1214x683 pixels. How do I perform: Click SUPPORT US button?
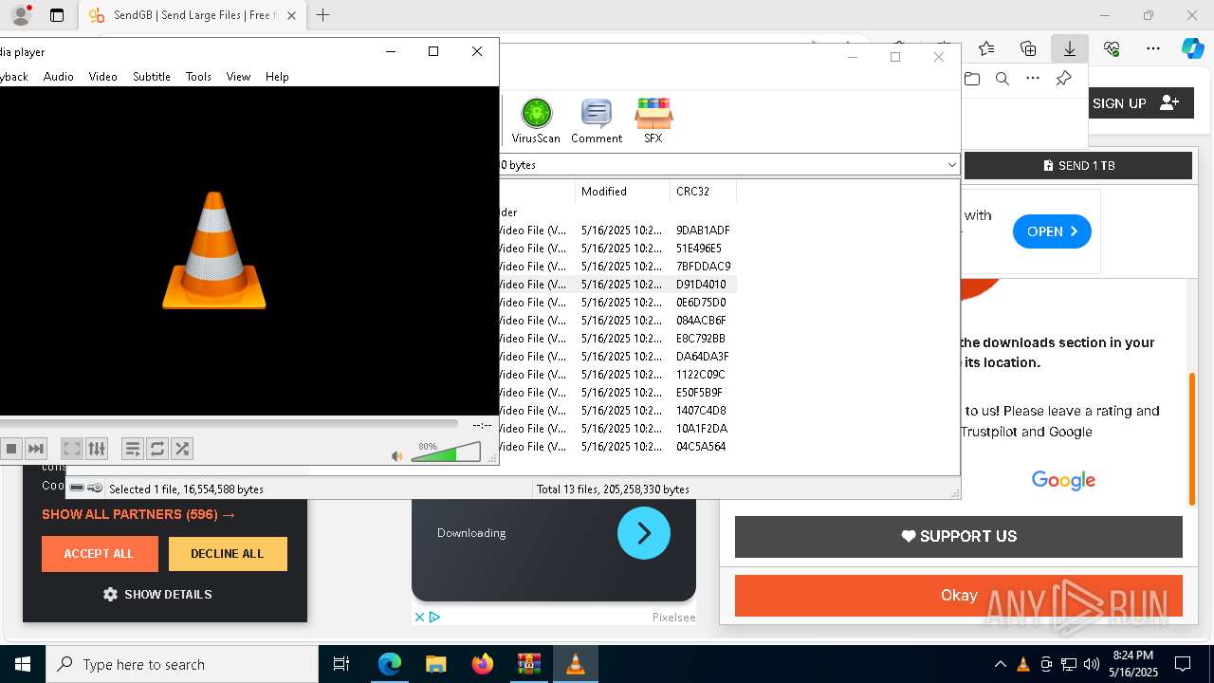pyautogui.click(x=959, y=536)
